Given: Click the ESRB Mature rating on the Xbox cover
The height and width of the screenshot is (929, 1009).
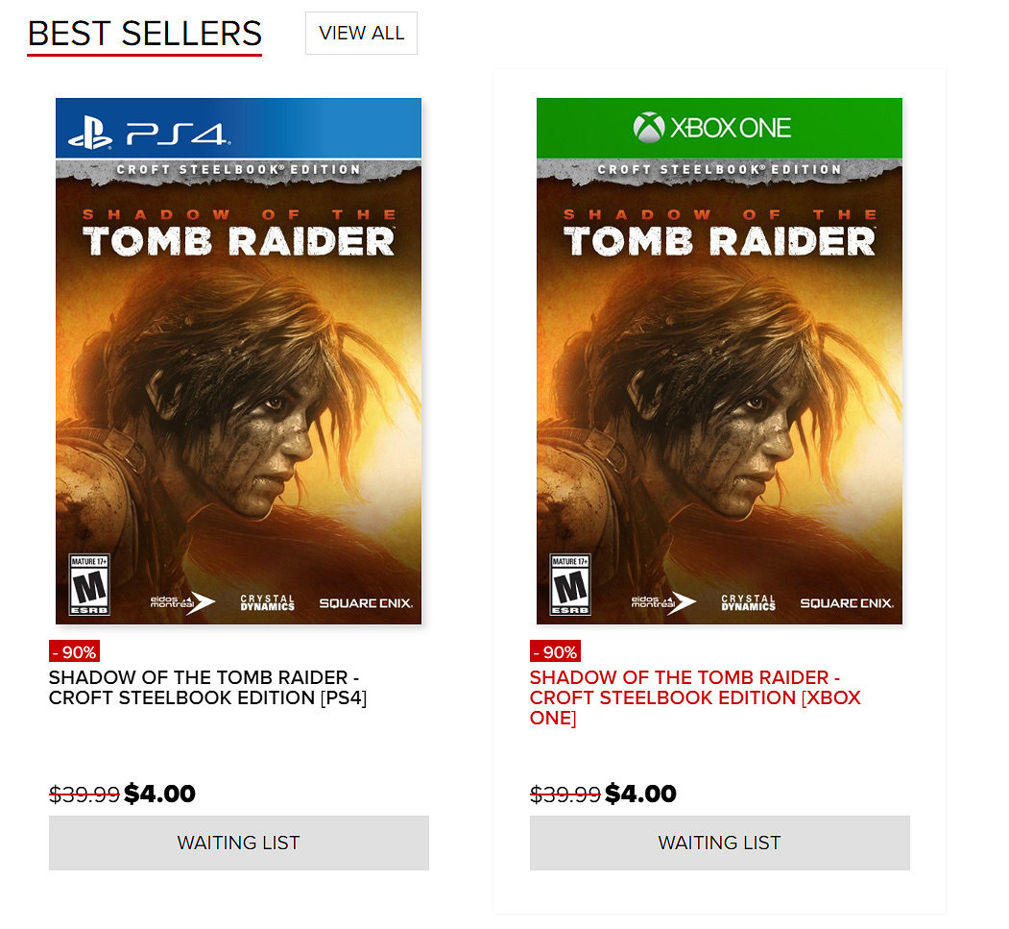Looking at the screenshot, I should [x=569, y=583].
